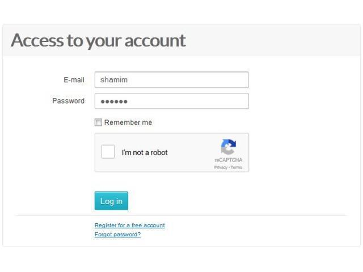Click the Access to your account heading

point(98,40)
